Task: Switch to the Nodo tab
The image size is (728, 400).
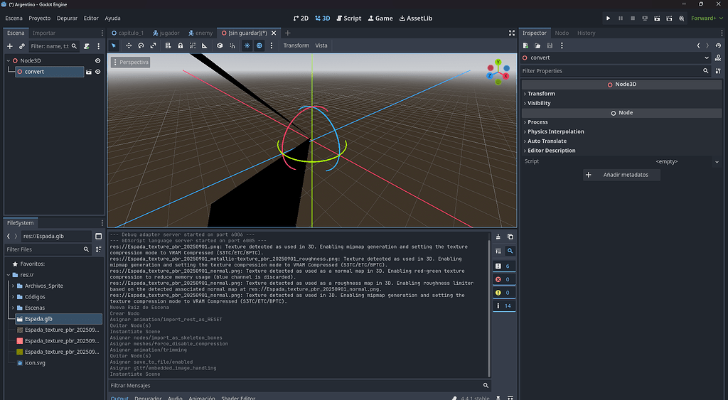Action: point(562,33)
